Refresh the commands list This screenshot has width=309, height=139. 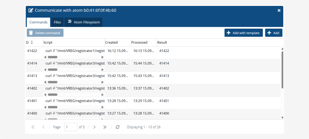click(118, 127)
